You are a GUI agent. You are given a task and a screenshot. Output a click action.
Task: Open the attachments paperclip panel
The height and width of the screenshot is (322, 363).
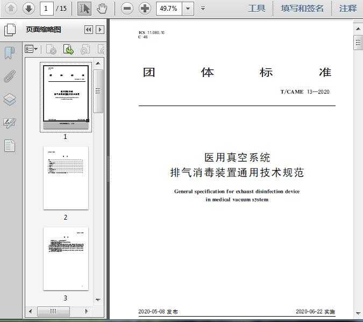10,76
